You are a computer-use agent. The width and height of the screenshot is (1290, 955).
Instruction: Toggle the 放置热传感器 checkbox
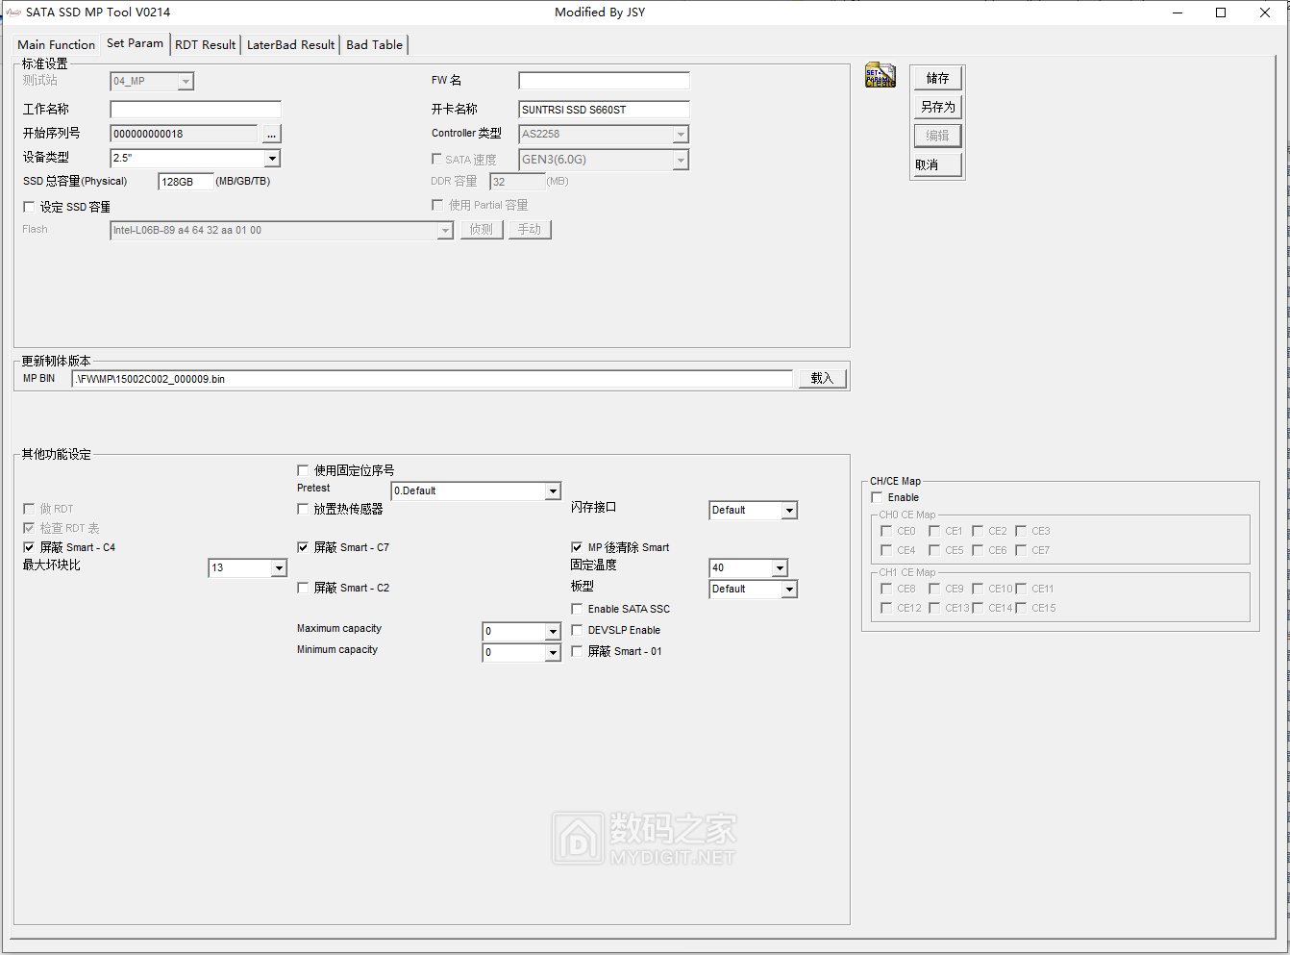point(303,509)
